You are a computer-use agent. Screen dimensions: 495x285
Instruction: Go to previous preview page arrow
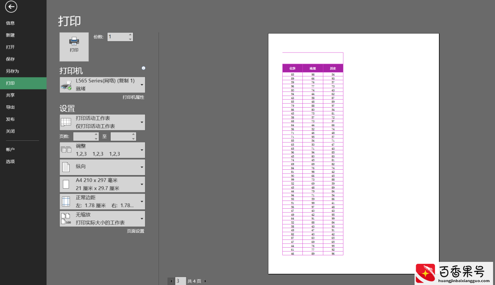tap(171, 281)
